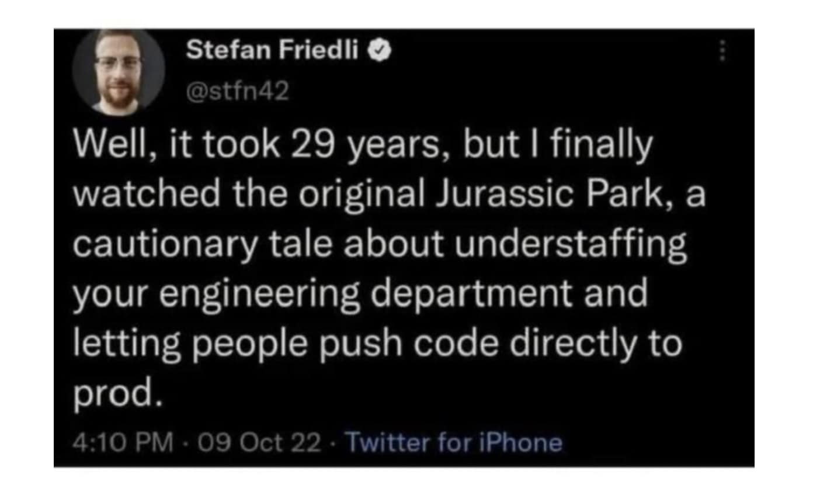Click the word "engineering" in the tweet

(262, 294)
